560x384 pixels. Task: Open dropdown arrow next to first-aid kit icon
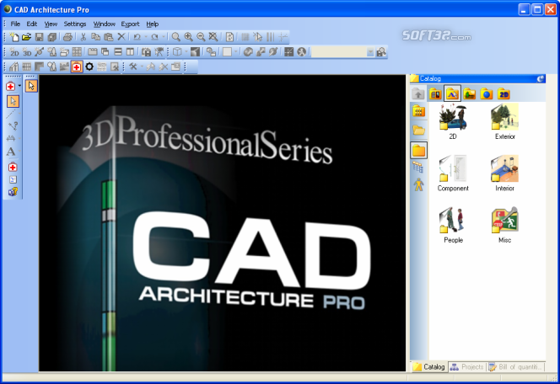click(19, 86)
